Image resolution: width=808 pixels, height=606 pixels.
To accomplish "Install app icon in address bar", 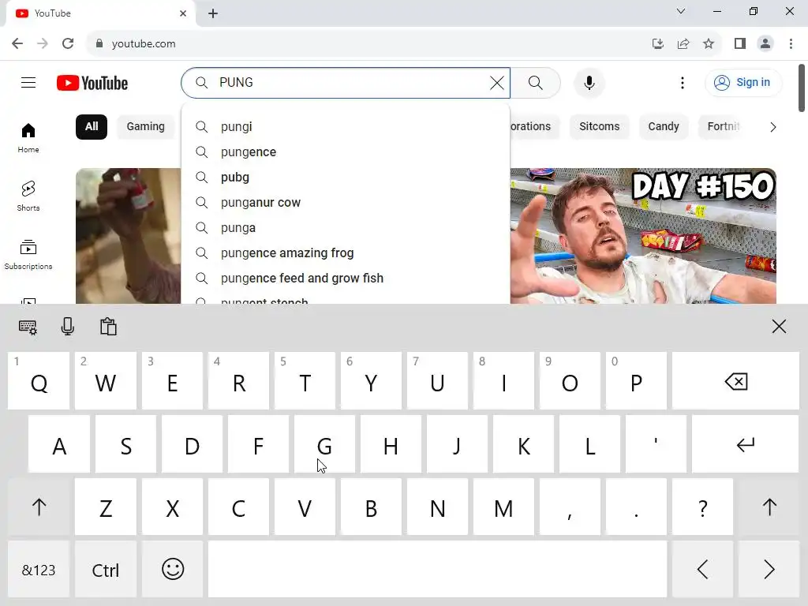I will click(657, 44).
